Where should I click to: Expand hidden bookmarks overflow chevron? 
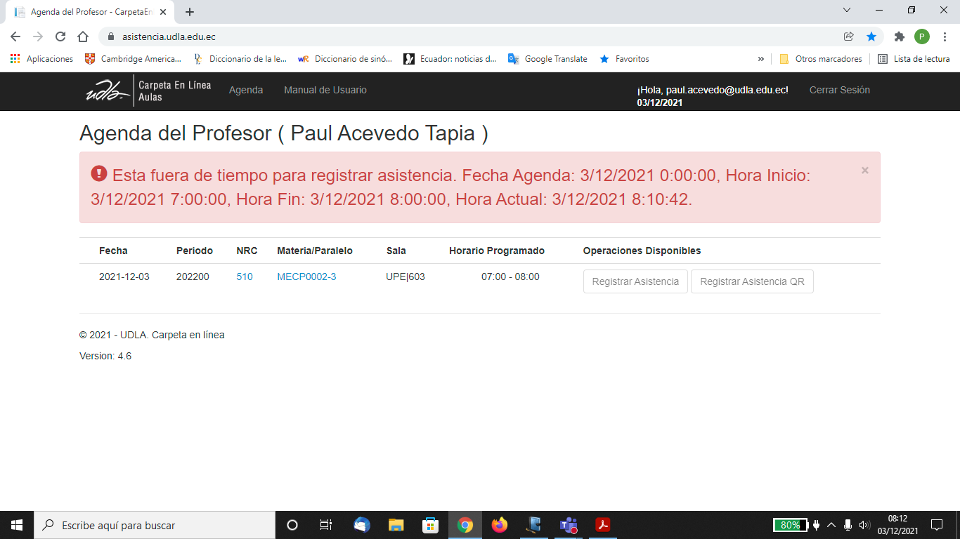pyautogui.click(x=760, y=59)
